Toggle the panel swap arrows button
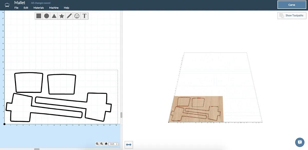This screenshot has height=150, width=308. (x=129, y=145)
